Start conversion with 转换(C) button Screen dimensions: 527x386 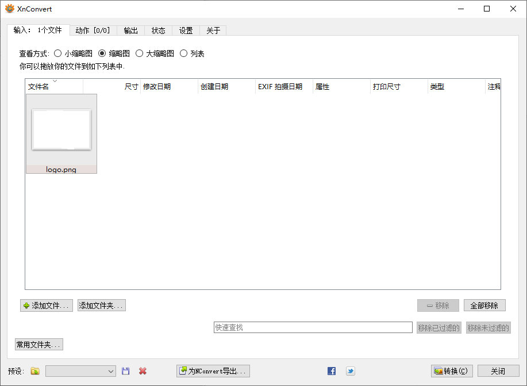[x=452, y=371]
